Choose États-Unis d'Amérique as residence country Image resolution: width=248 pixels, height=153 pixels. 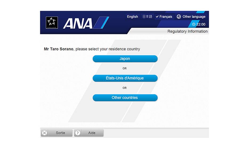pyautogui.click(x=125, y=78)
